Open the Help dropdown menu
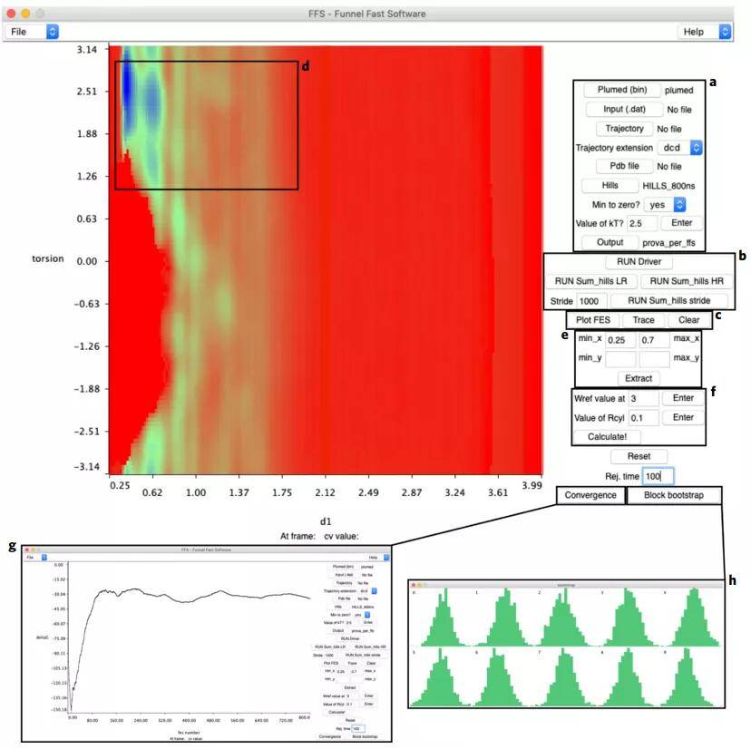 [705, 32]
